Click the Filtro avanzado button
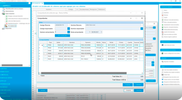This screenshot has height=100, width=182. pos(62,35)
